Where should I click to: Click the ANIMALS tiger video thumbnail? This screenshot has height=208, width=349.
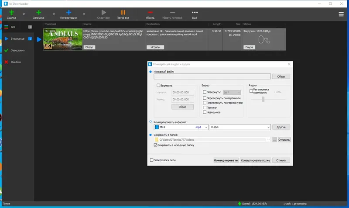click(63, 39)
